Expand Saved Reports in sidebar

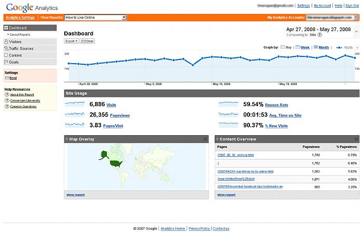(x=20, y=35)
